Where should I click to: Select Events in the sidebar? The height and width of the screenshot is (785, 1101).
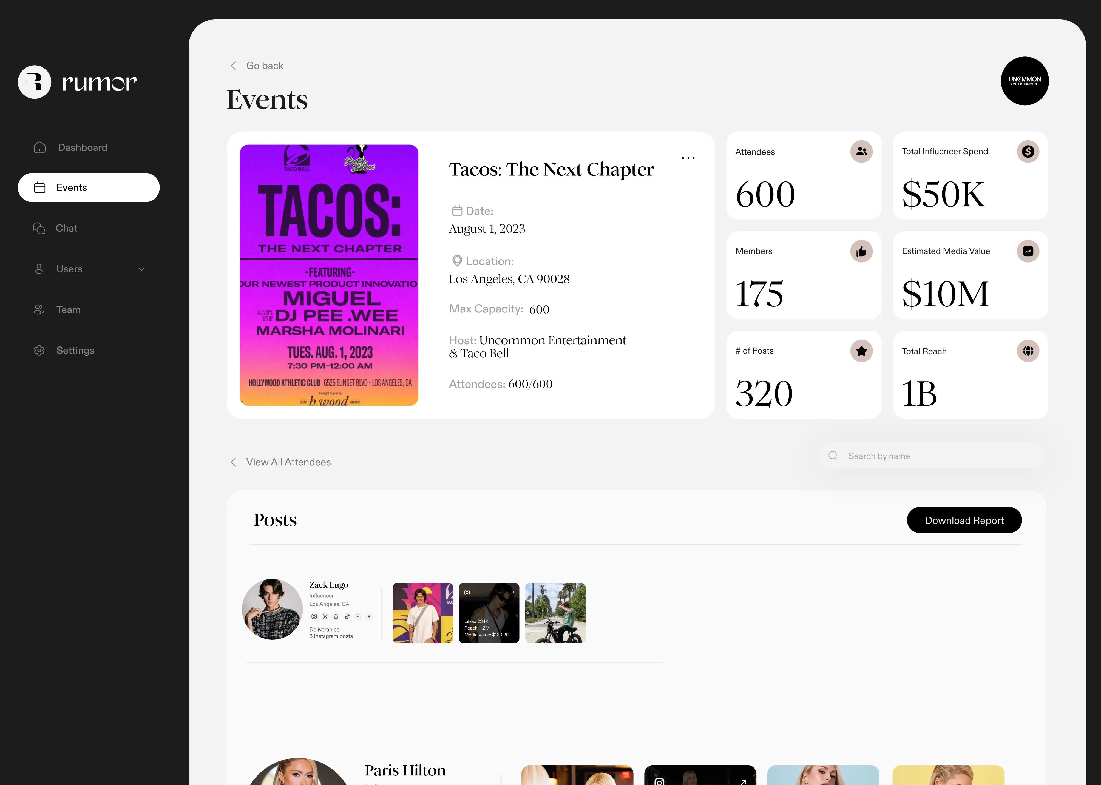89,187
